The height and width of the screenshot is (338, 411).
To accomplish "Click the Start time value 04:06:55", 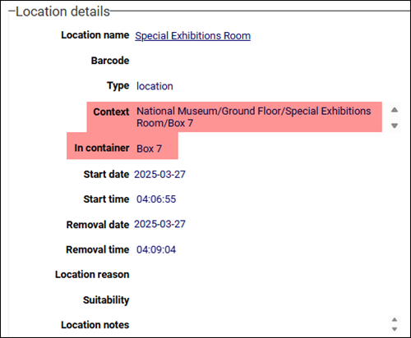I will (x=156, y=199).
